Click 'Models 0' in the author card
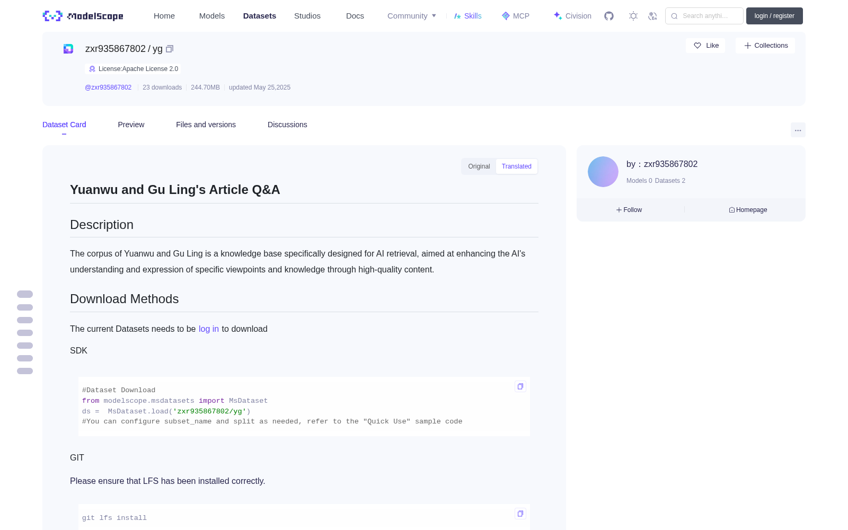Screen dimensions: 848x530 [639, 181]
